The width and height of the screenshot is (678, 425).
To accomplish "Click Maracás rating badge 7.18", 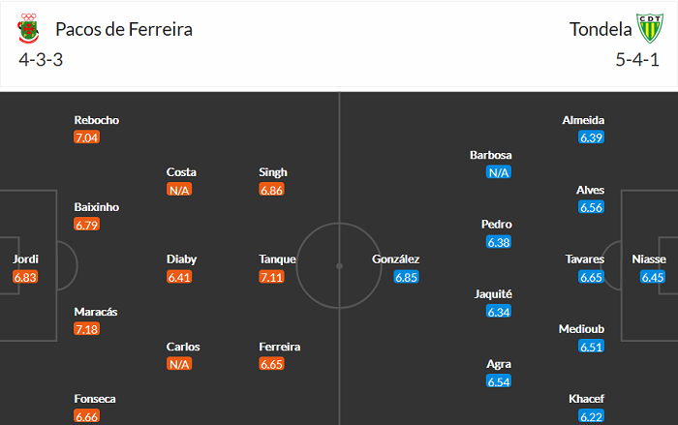I will [88, 330].
